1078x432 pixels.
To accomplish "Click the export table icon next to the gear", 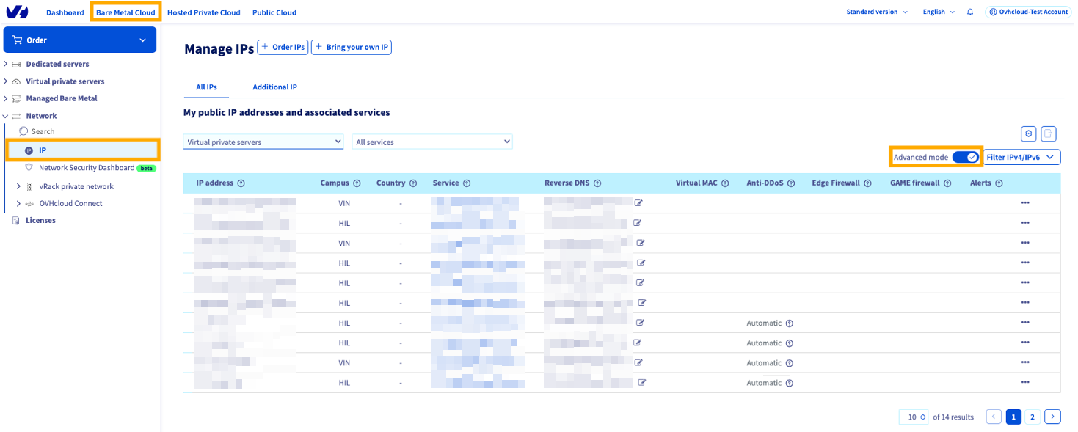I will pyautogui.click(x=1049, y=134).
